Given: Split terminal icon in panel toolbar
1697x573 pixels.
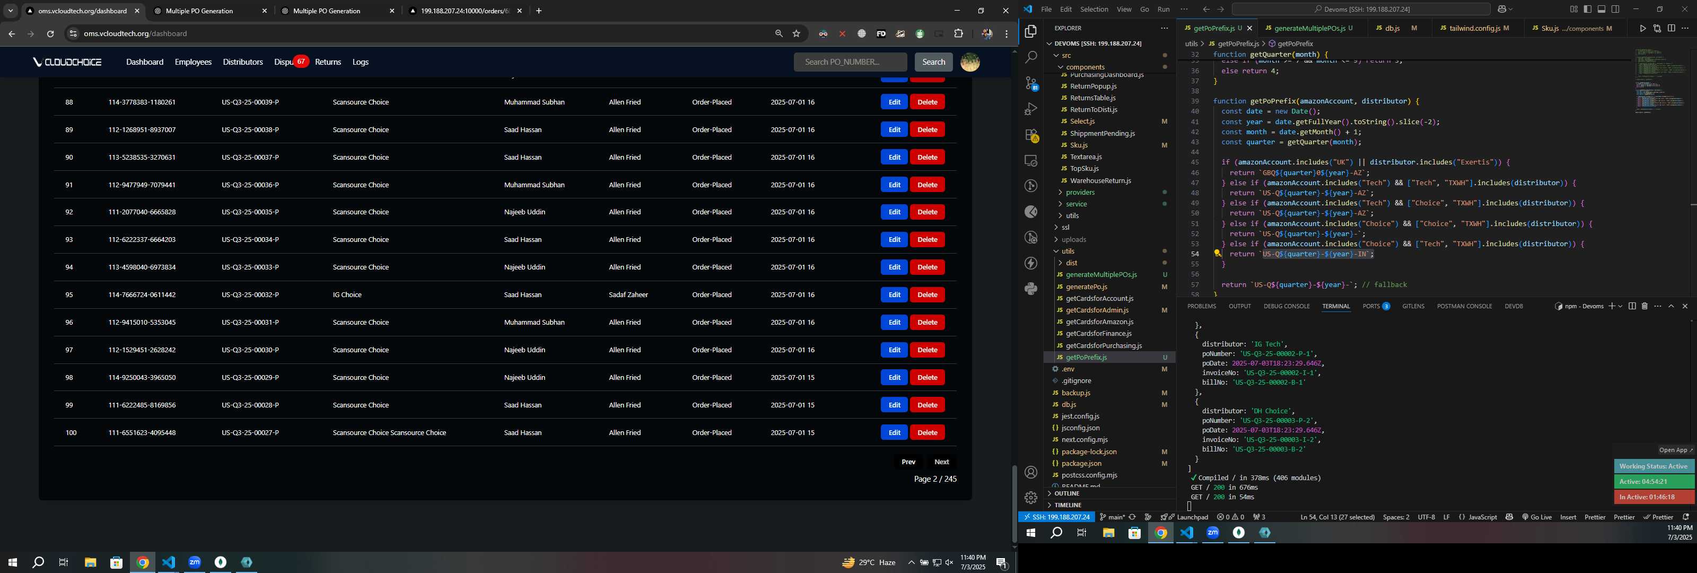Looking at the screenshot, I should click(x=1632, y=306).
